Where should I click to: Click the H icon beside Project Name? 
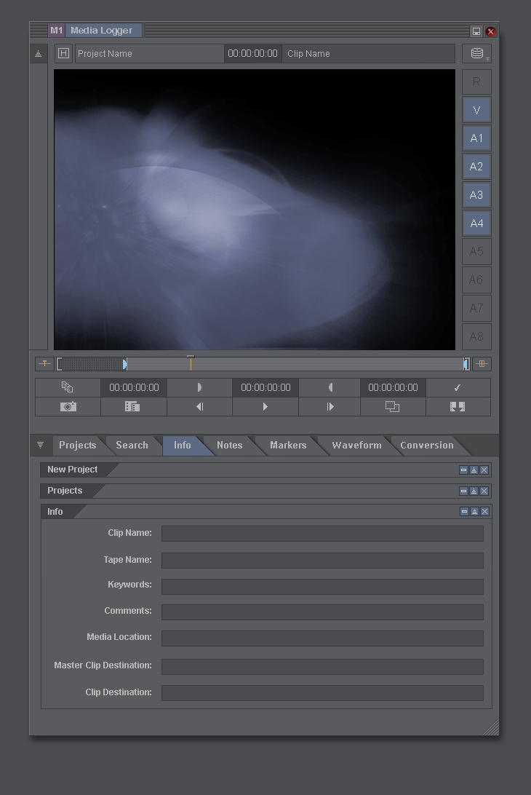63,53
